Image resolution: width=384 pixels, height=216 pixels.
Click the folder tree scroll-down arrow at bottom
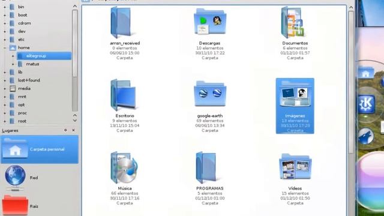tap(74, 121)
